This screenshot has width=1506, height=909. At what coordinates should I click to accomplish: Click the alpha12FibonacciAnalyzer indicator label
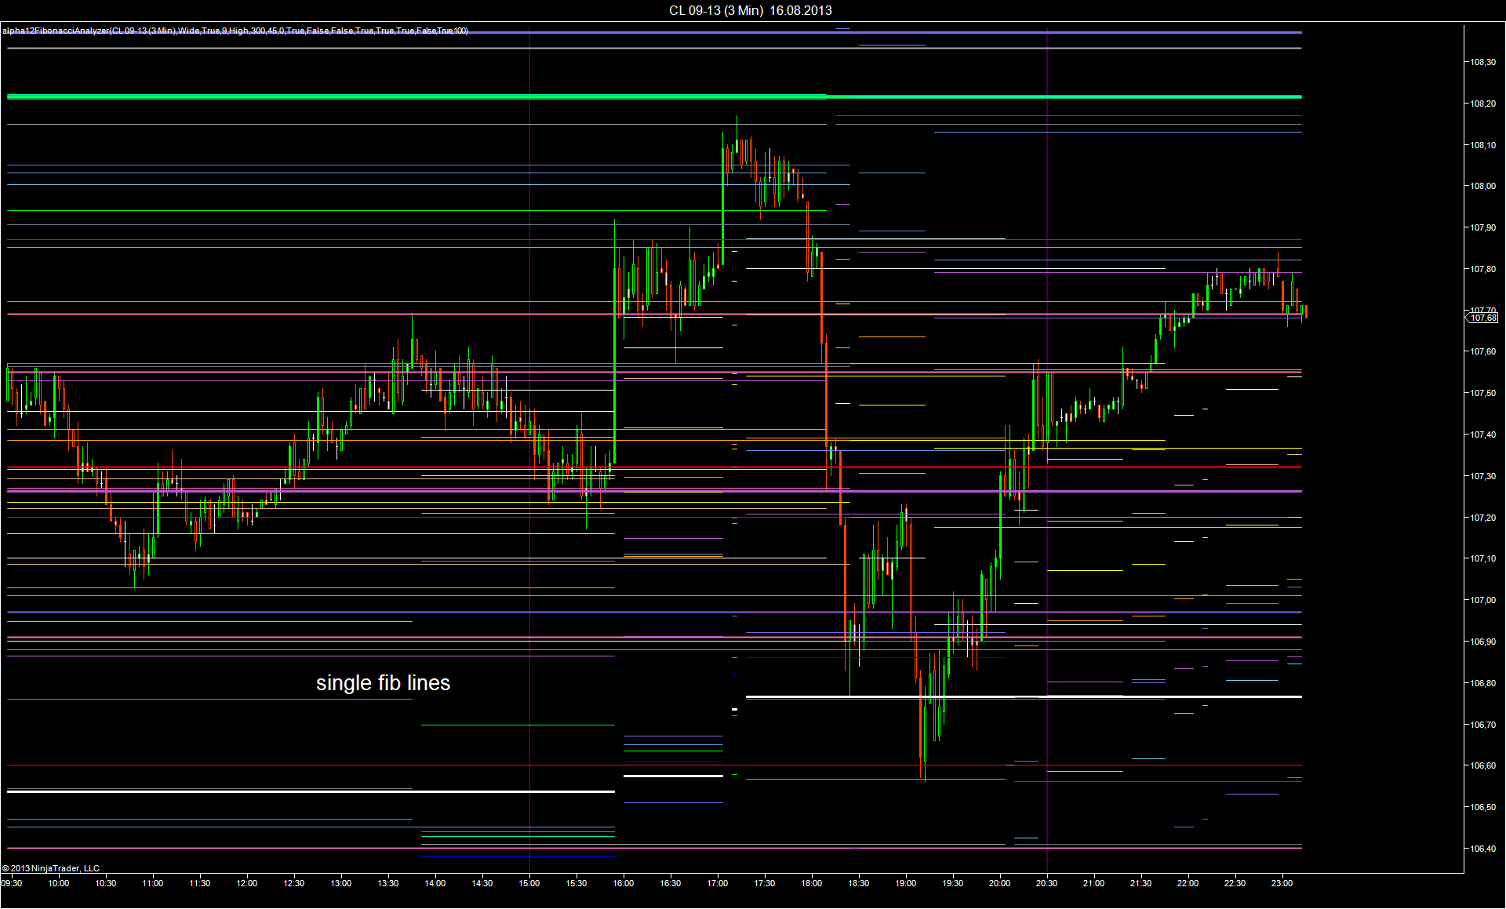(x=235, y=31)
